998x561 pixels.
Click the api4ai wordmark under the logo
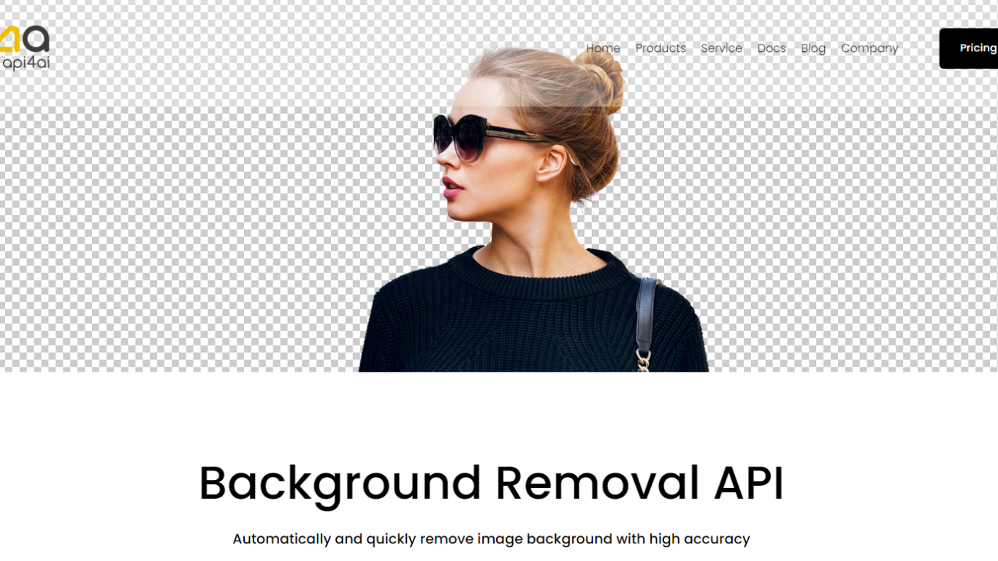tap(26, 63)
